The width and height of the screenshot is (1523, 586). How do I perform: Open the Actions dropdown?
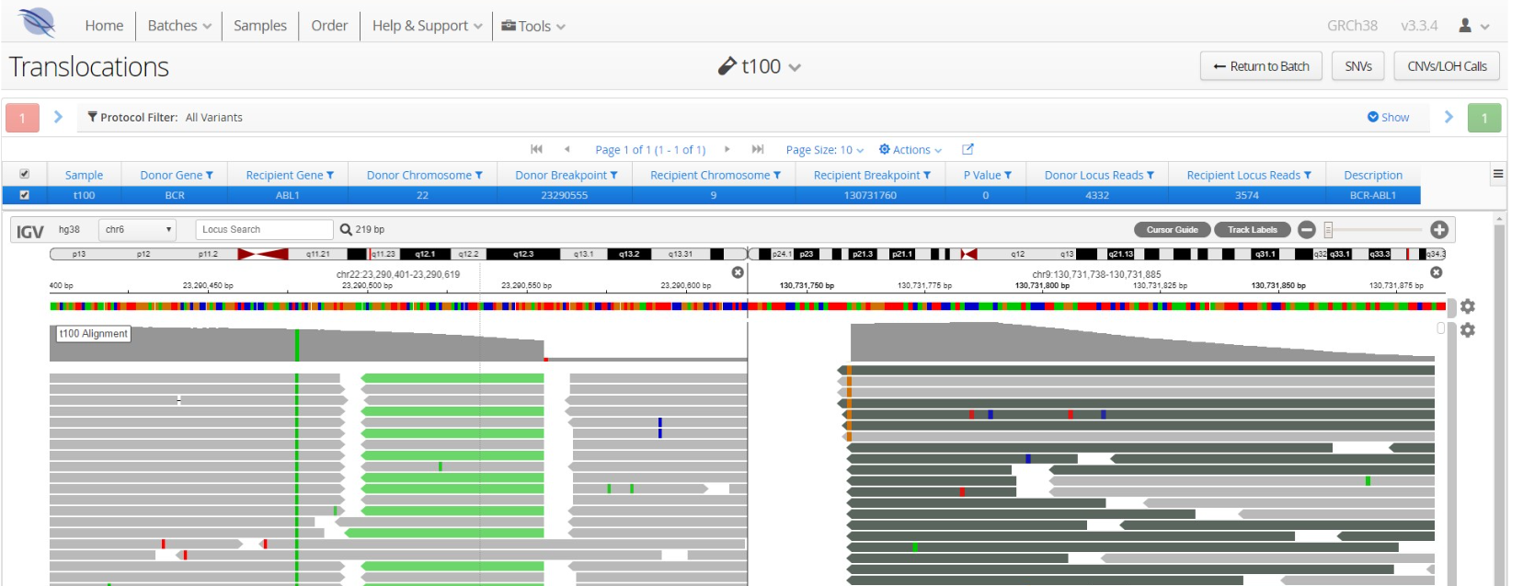pyautogui.click(x=910, y=150)
